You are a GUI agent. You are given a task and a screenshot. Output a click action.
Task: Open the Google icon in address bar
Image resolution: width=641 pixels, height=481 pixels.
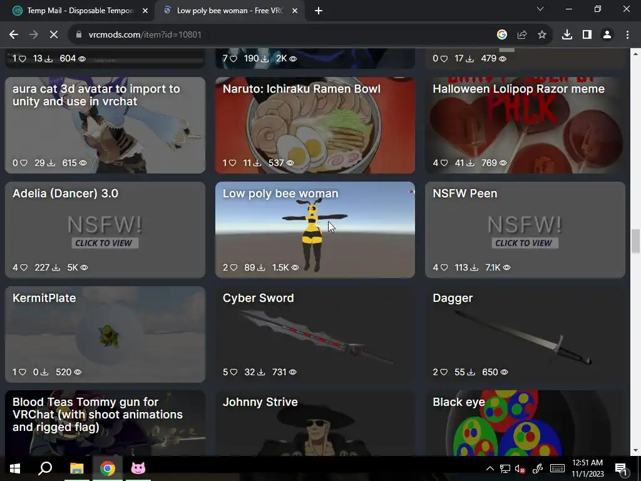coord(502,35)
